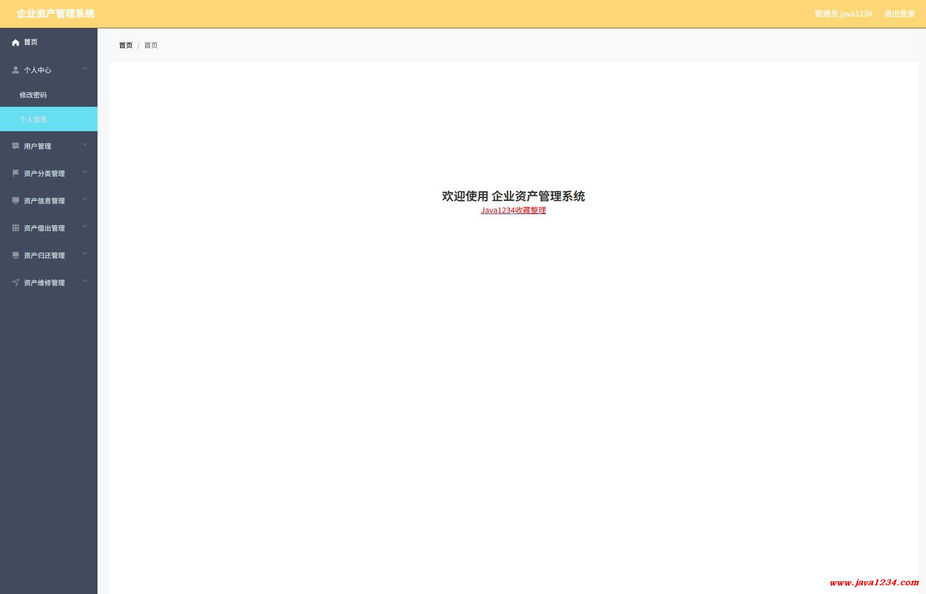Click the person icon beside 个人中心

click(16, 70)
